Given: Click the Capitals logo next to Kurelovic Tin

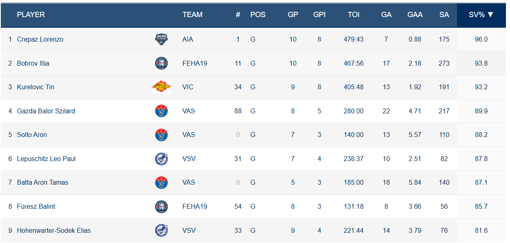Looking at the screenshot, I should 161,87.
